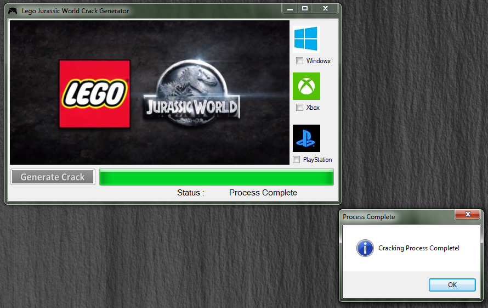Close the Process Complete dialog
The height and width of the screenshot is (308, 488).
468,214
